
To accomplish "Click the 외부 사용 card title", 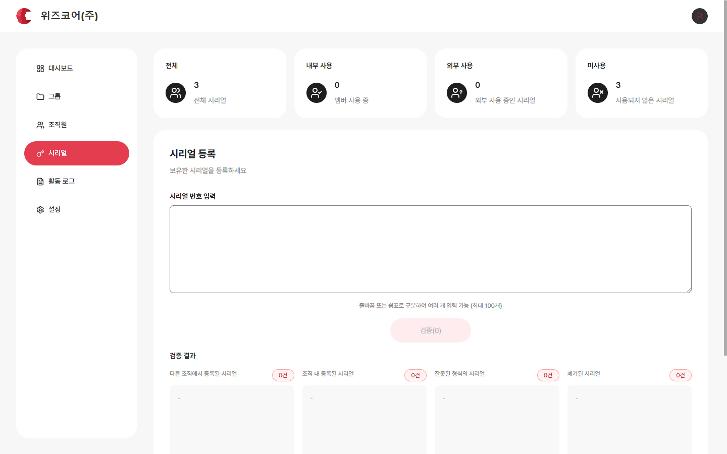I will (x=460, y=66).
